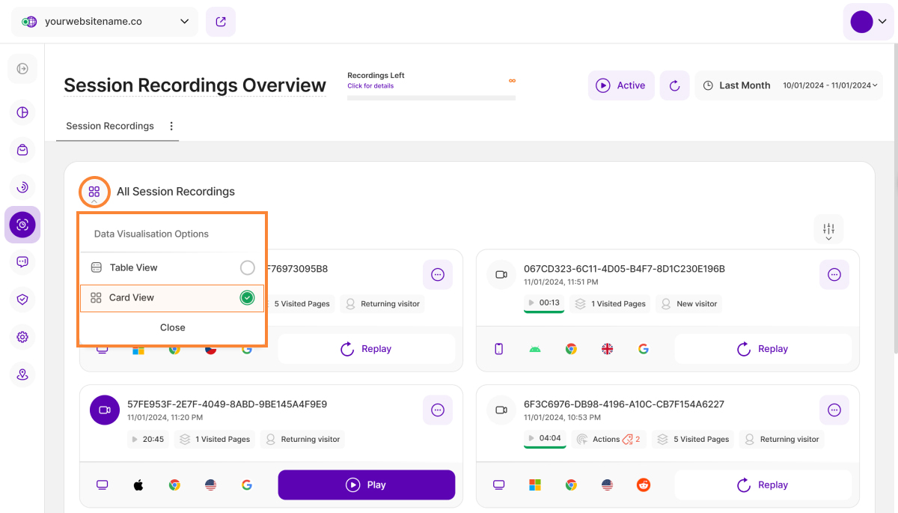
Task: Open the session recordings camera icon in sidebar
Action: coord(22,225)
